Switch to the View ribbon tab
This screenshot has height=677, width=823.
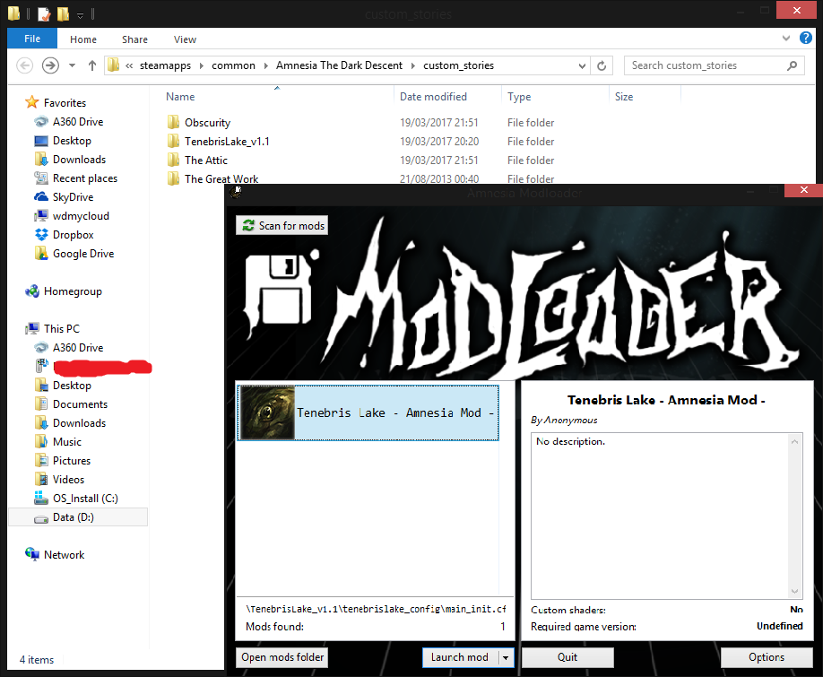point(185,39)
